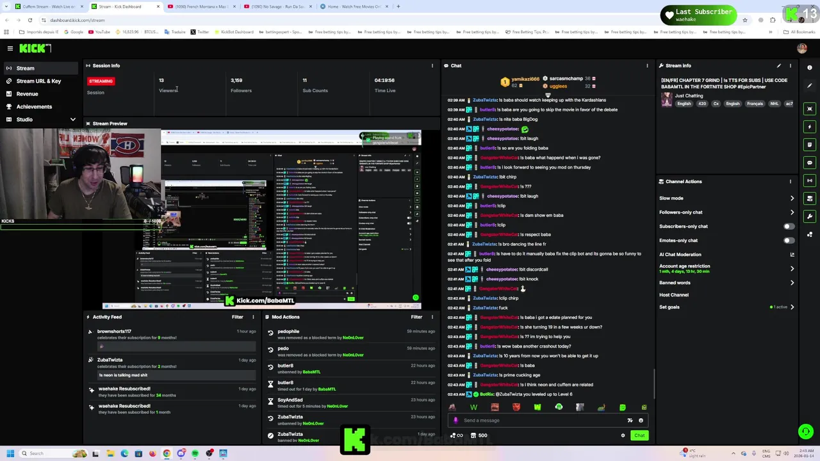Open Channel Actions three-dot menu
The height and width of the screenshot is (461, 820).
pos(790,181)
